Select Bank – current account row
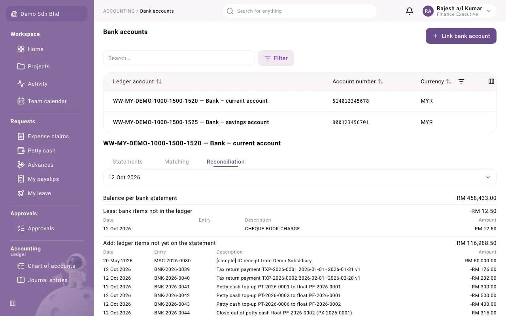The image size is (506, 316). point(300,101)
